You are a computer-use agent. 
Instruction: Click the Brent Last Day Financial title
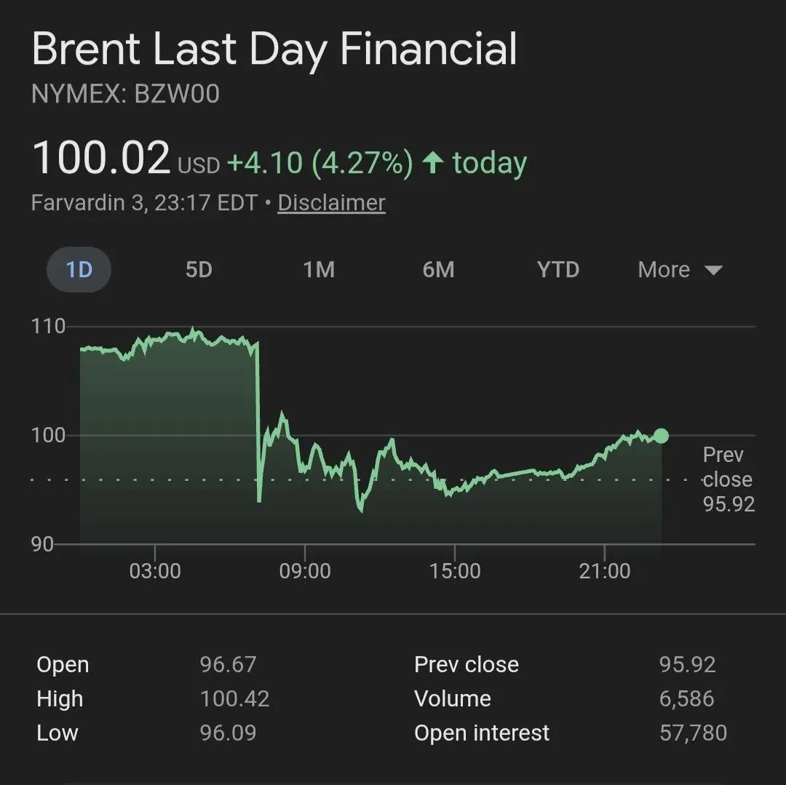tap(274, 50)
